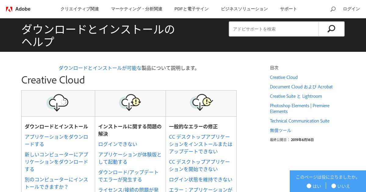Open ログインできない link
The width and height of the screenshot is (366, 192).
click(118, 144)
